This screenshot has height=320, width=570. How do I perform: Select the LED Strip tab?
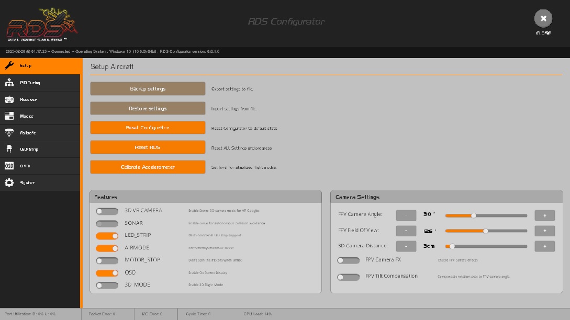tap(40, 150)
